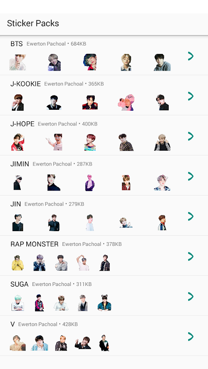
Task: Open the J-KOOKIE pack chevron arrow
Action: click(190, 96)
